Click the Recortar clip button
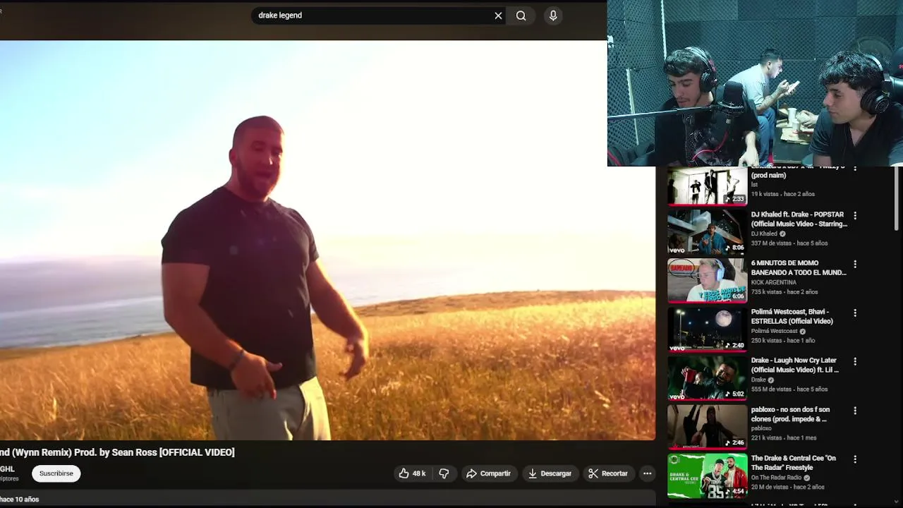Viewport: 903px width, 508px height. click(608, 473)
